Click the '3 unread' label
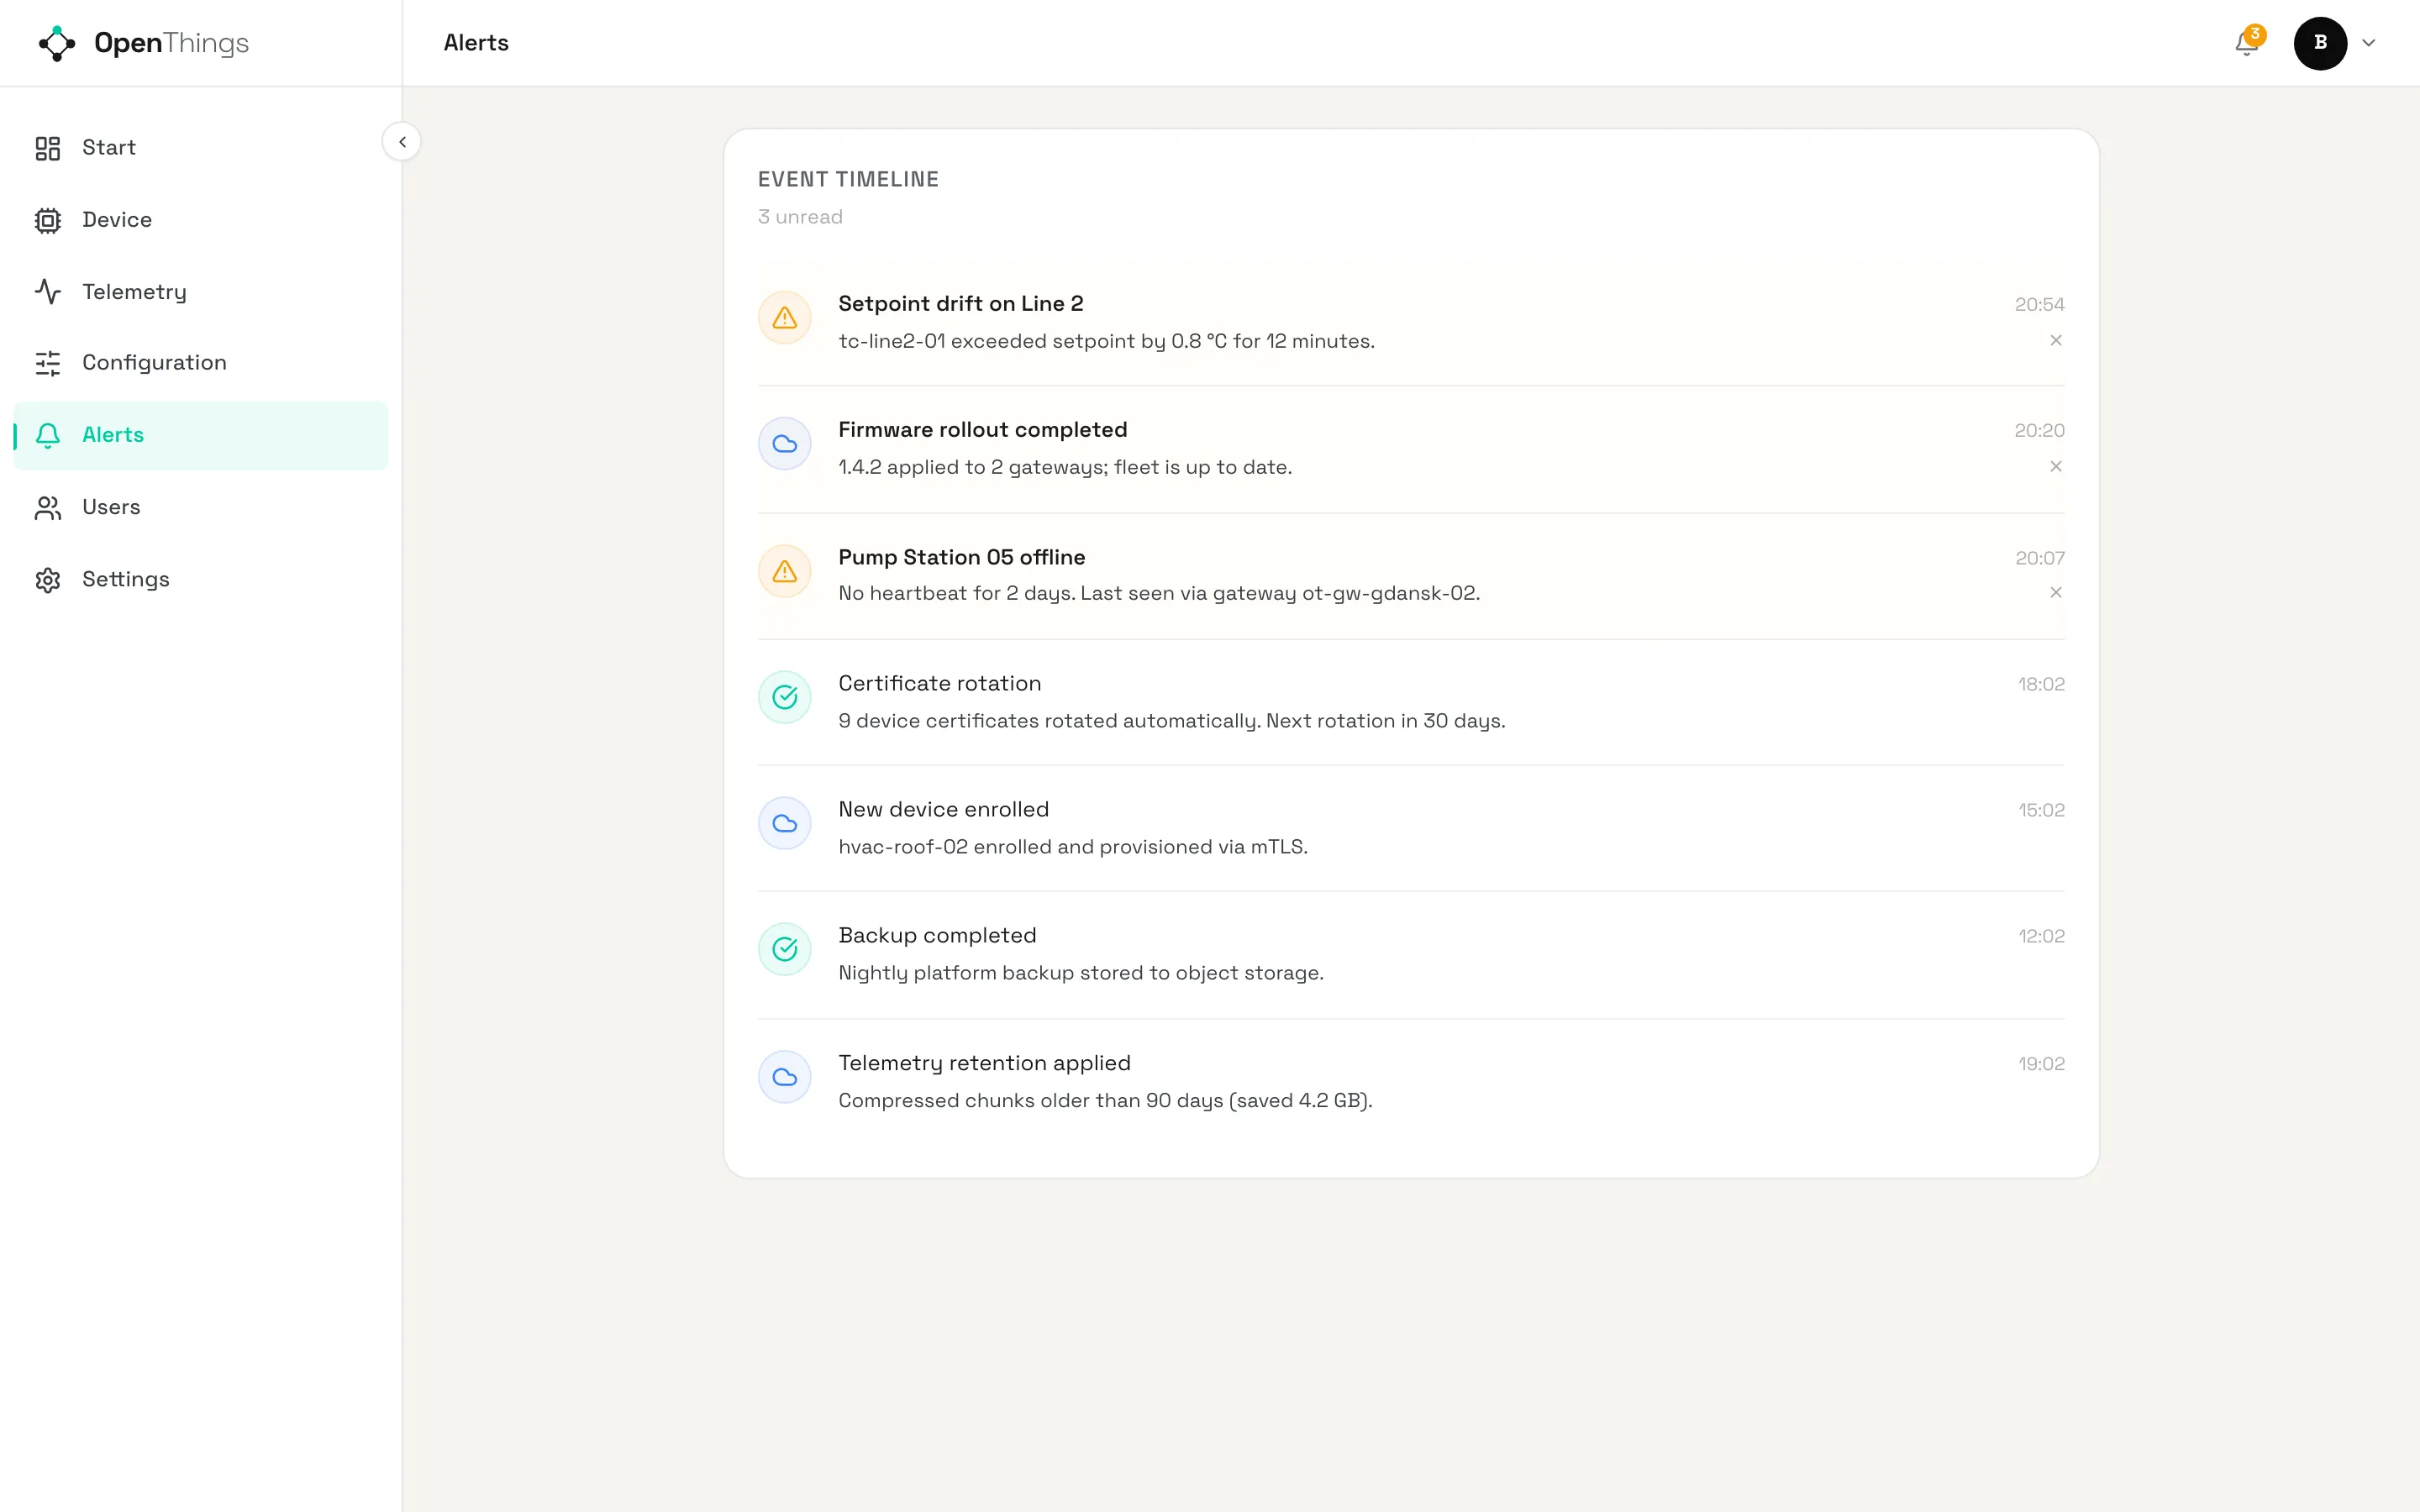The image size is (2420, 1512). tap(800, 217)
